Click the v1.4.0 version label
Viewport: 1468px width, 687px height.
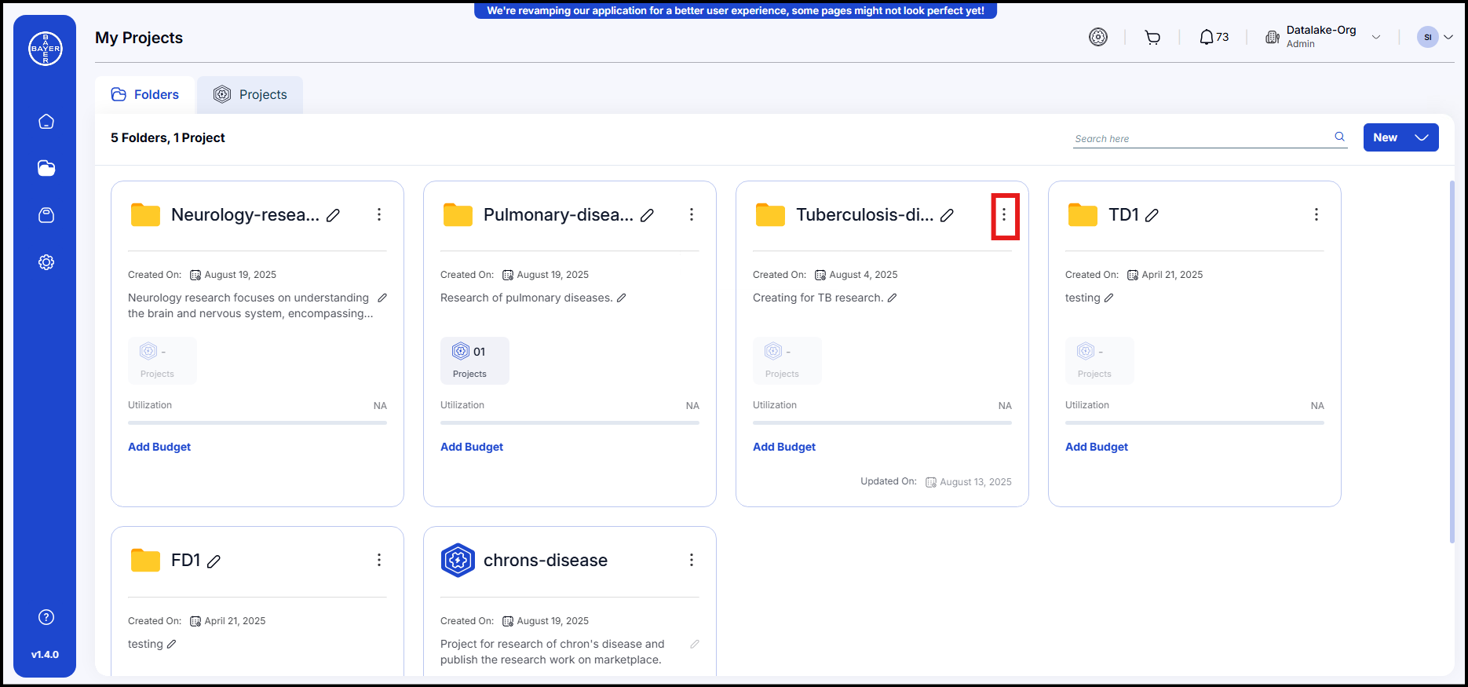point(45,654)
